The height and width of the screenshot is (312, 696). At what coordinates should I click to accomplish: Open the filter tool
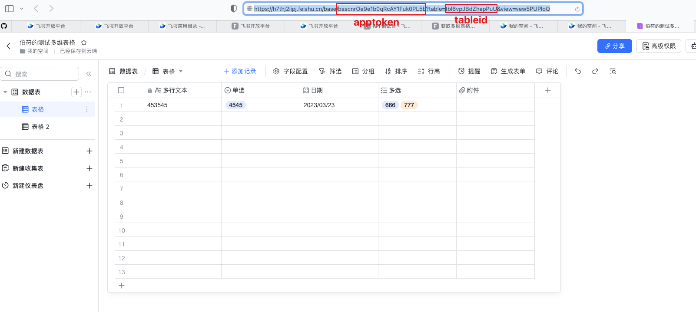[x=330, y=71]
